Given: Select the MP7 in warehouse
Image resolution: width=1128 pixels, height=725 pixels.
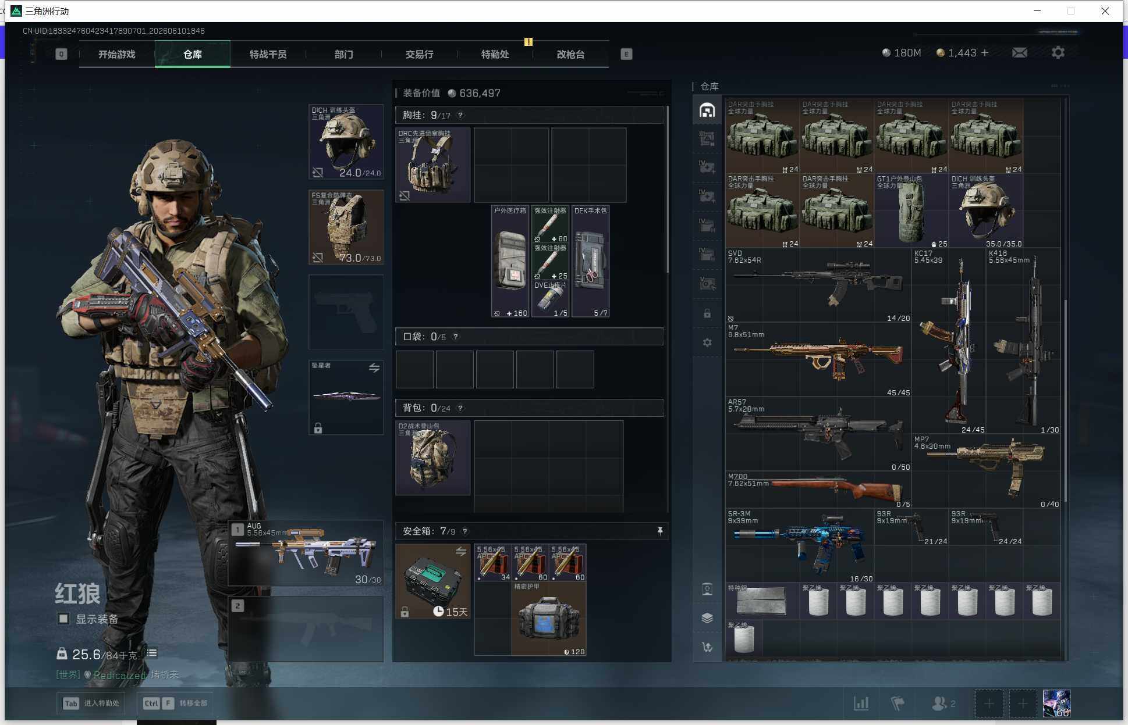Looking at the screenshot, I should point(986,472).
